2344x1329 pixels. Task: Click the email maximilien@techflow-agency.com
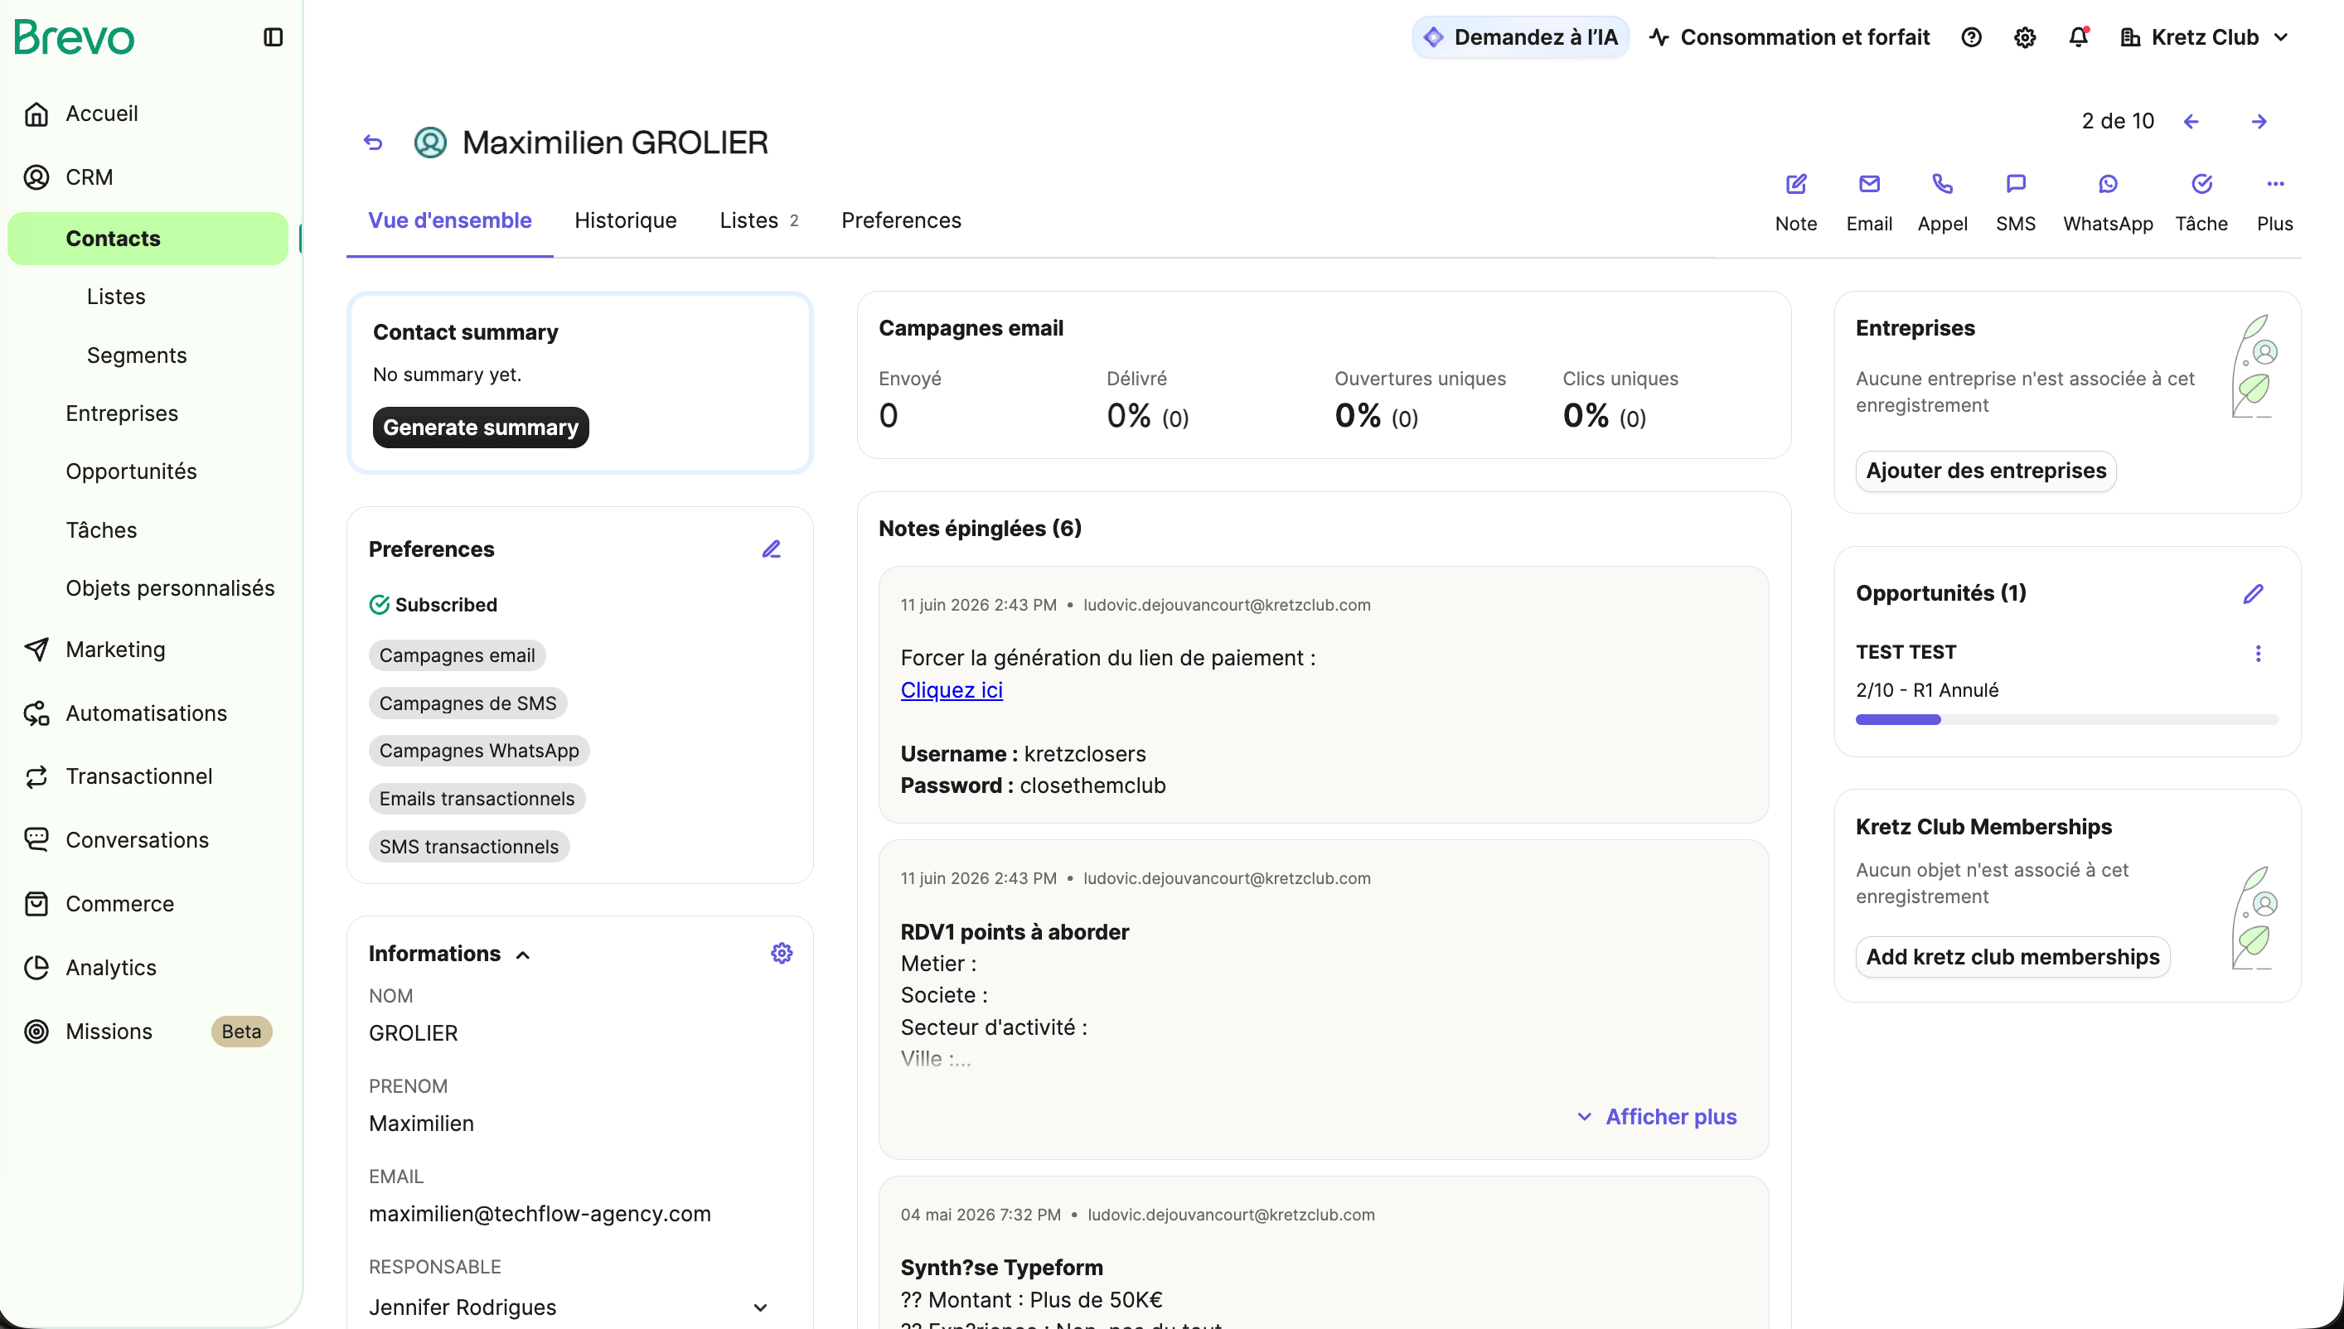pos(540,1214)
